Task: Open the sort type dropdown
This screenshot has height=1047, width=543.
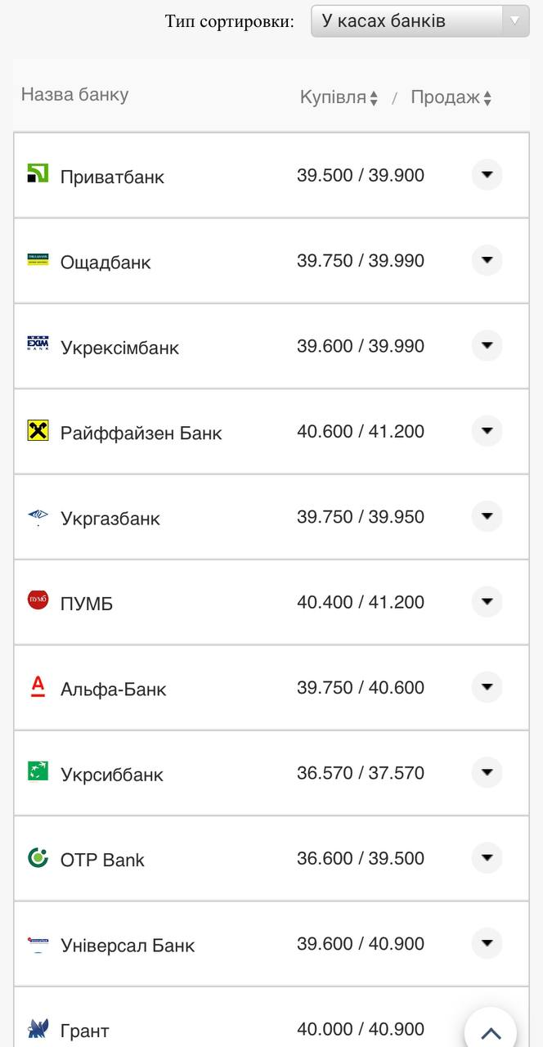Action: [420, 21]
